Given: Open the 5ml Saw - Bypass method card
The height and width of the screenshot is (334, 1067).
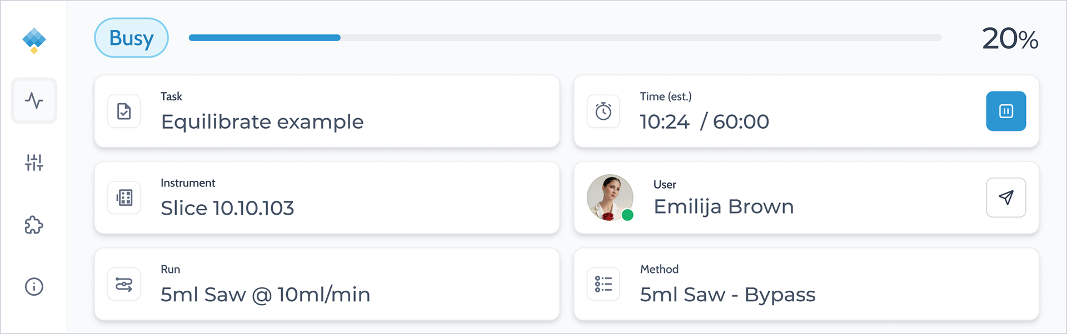Looking at the screenshot, I should click(x=806, y=284).
